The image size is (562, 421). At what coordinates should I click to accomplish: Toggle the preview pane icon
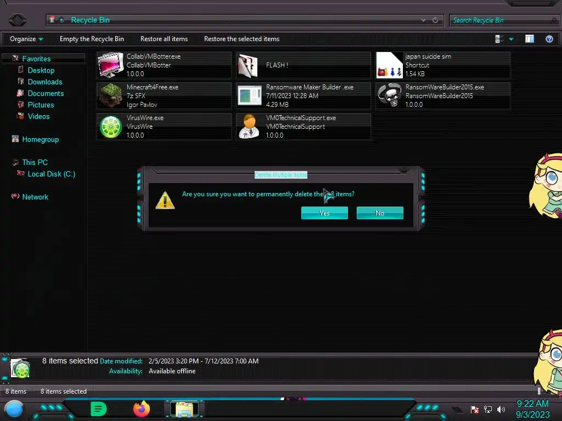tap(530, 39)
